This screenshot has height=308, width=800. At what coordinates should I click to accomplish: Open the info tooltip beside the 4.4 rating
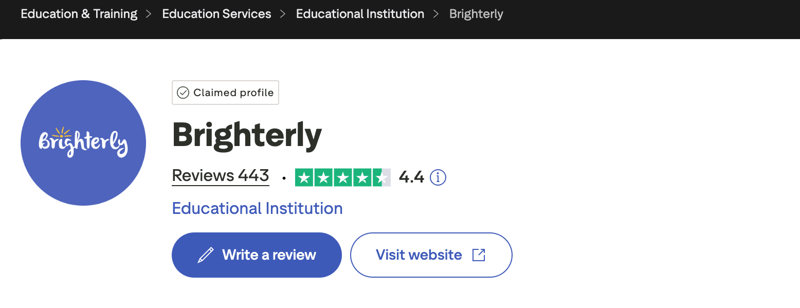pos(438,177)
